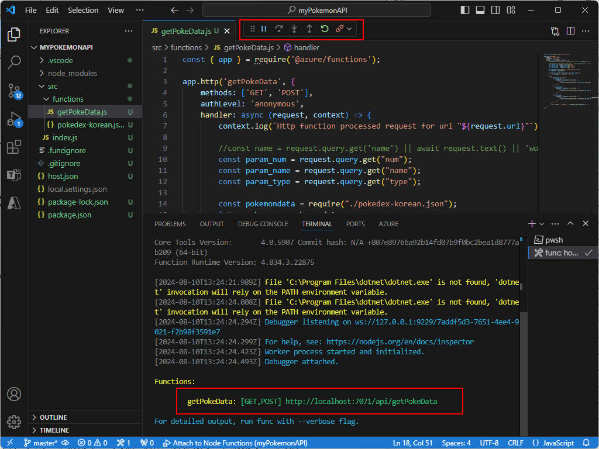Toggle the primary side bar layout button
Image resolution: width=599 pixels, height=449 pixels.
coord(465,11)
